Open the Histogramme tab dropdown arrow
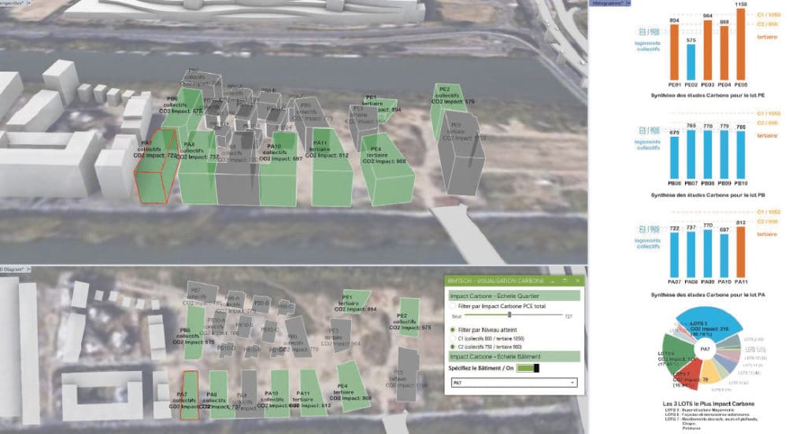The height and width of the screenshot is (434, 811). (x=628, y=3)
